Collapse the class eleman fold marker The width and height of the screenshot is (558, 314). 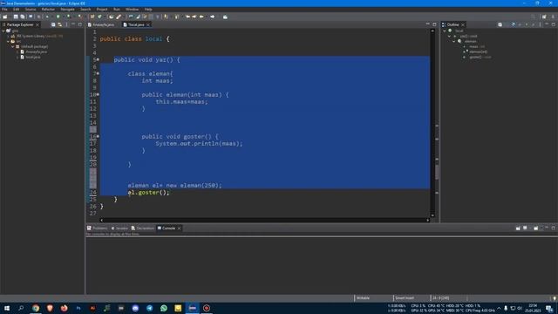click(x=98, y=73)
